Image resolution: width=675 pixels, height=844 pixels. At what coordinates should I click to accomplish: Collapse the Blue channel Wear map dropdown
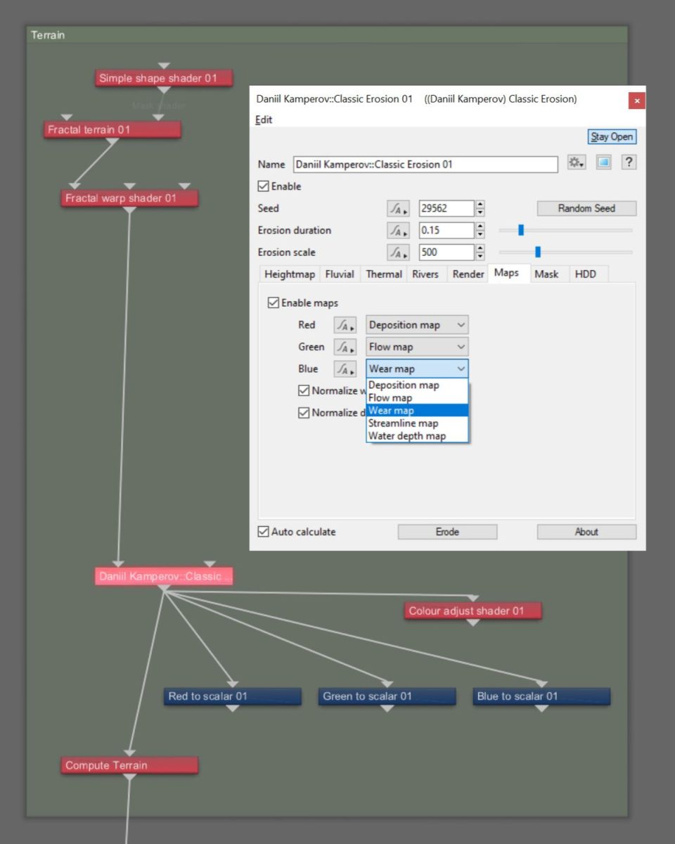point(417,369)
